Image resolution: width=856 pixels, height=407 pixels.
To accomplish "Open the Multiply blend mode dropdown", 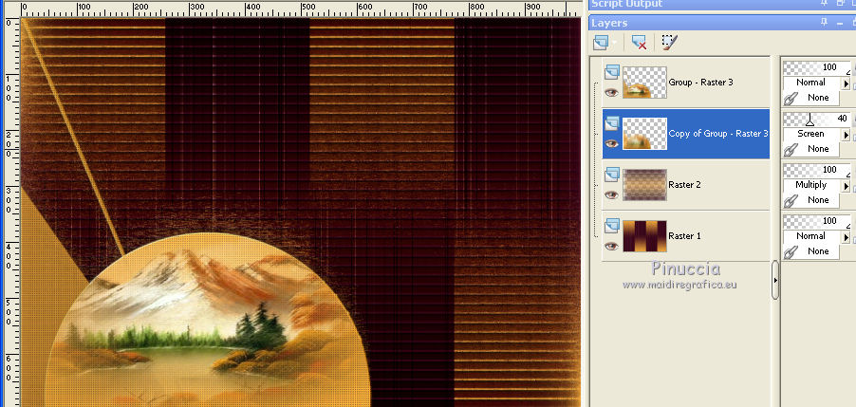I will coord(811,185).
